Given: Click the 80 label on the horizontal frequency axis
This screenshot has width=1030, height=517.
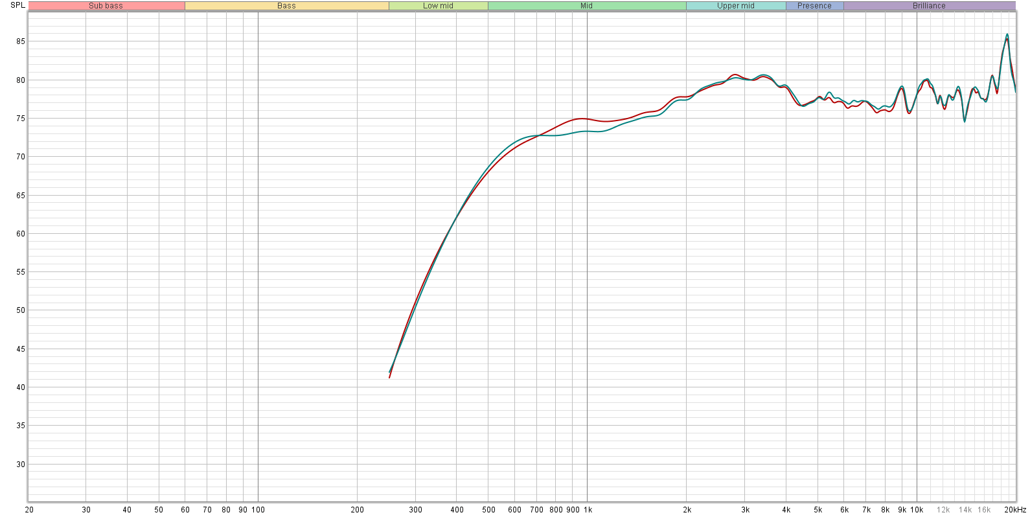Looking at the screenshot, I should (x=226, y=510).
